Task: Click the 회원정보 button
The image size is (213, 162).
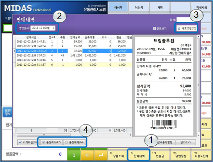Action: tap(7, 112)
